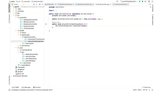The height and width of the screenshot is (91, 162).
Task: Run with coverage icon in toolbar
Action: coord(145,2)
